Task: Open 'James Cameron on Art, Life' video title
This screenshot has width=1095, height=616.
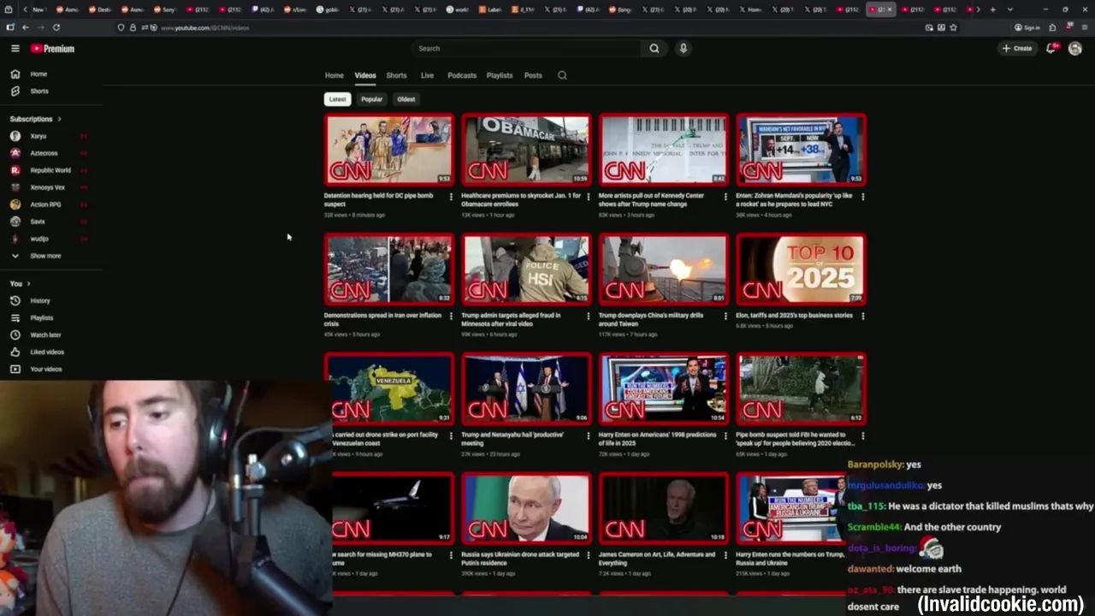Action: click(657, 559)
